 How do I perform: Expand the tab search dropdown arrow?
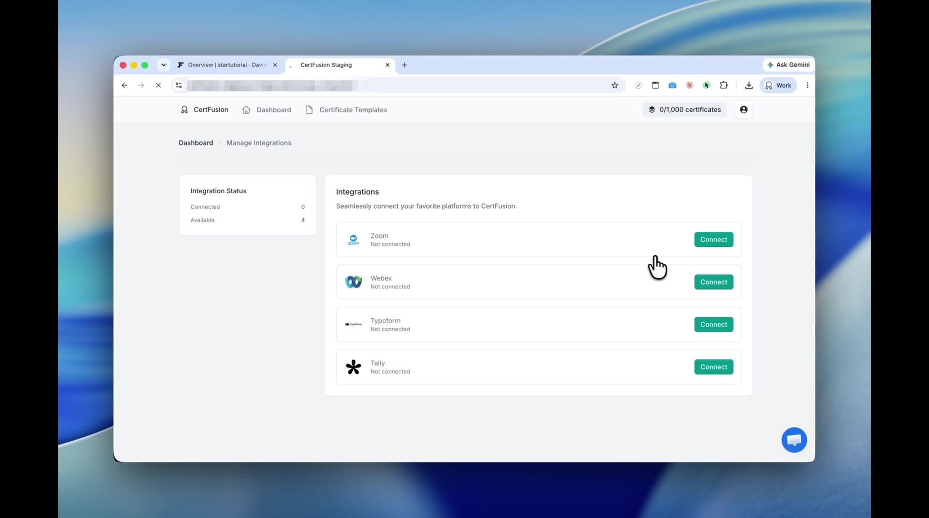point(164,65)
